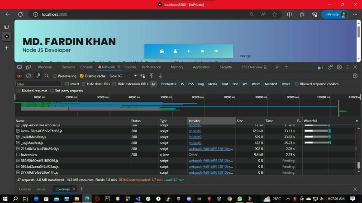Add new DevTools tool tab
The width and height of the screenshot is (362, 203).
tap(286, 67)
